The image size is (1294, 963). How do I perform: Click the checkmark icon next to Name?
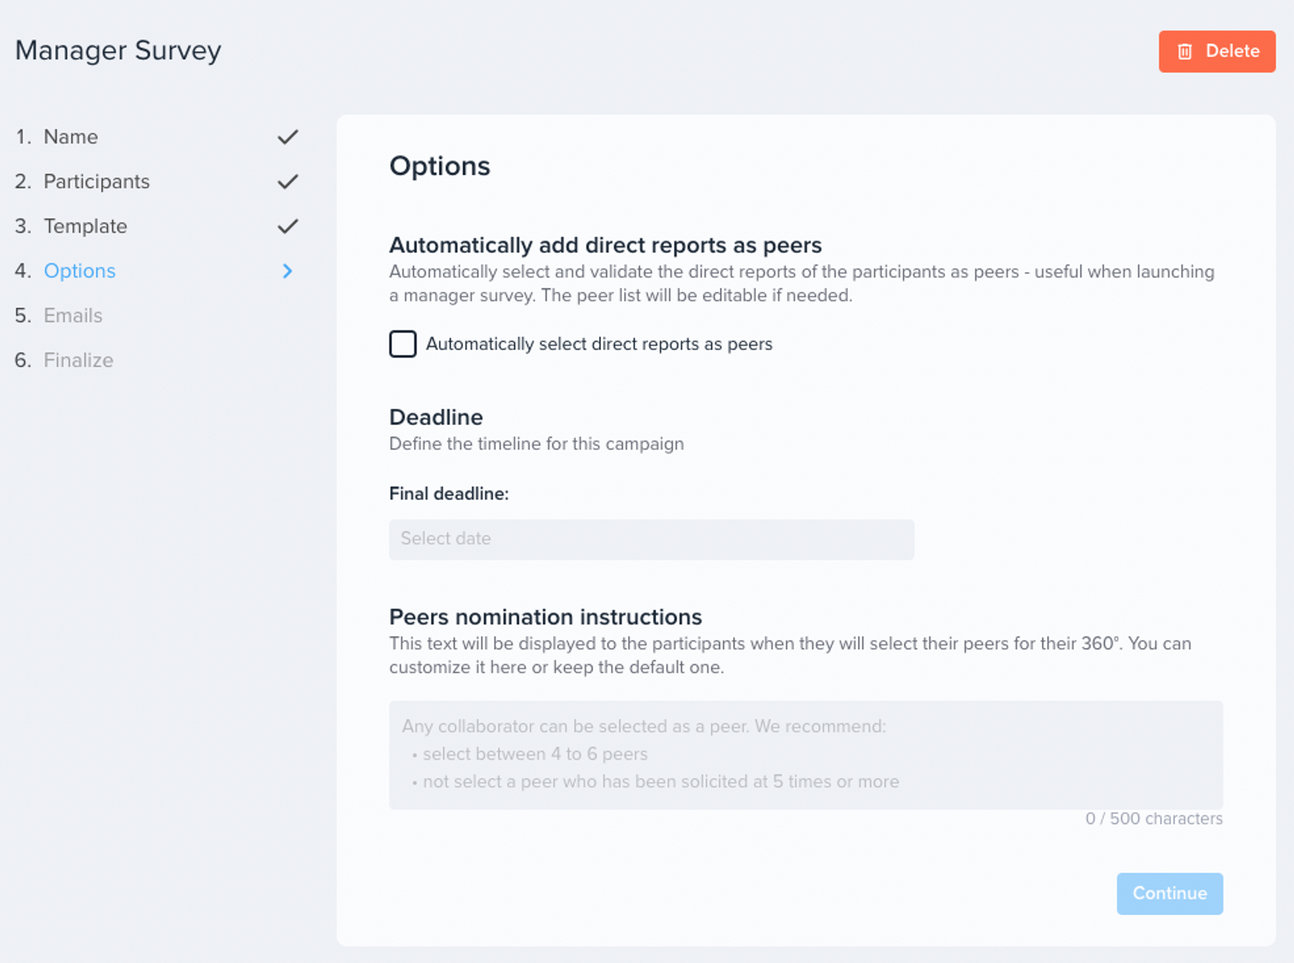pyautogui.click(x=288, y=137)
